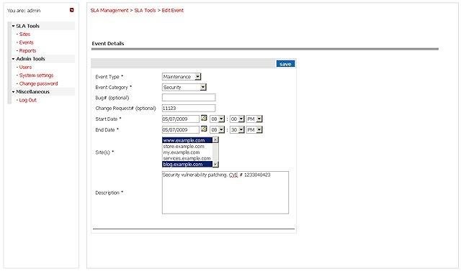Select store.example.com in Sites list
This screenshot has width=461, height=271.
187,146
